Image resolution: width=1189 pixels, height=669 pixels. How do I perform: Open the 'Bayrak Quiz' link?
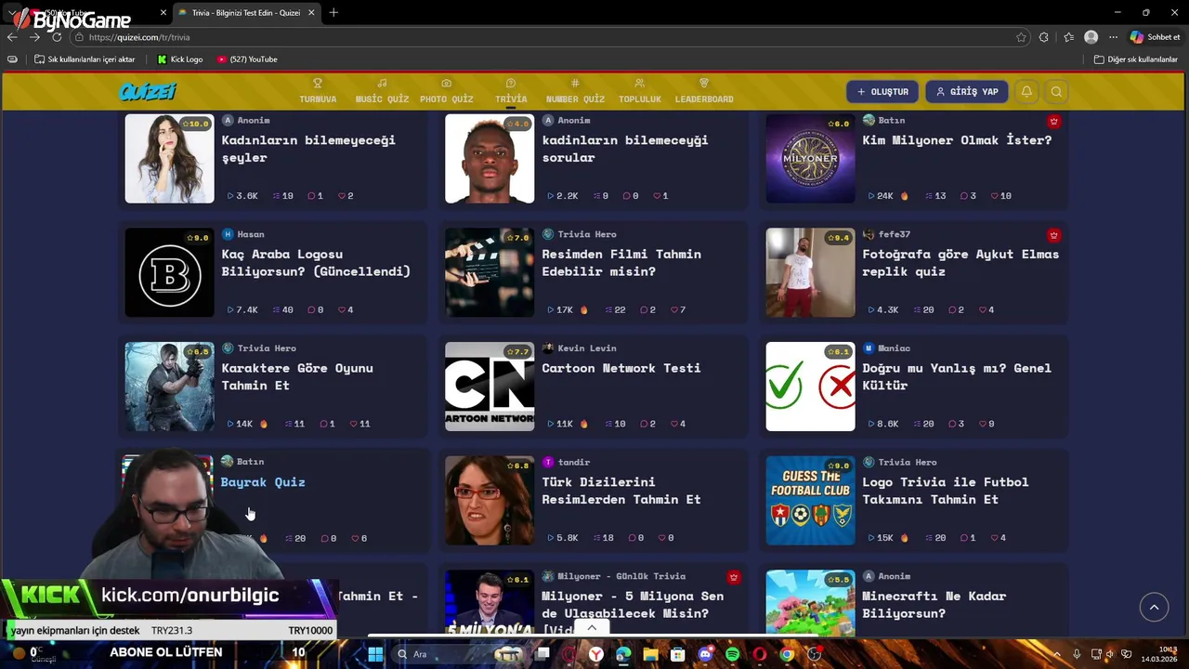263,482
